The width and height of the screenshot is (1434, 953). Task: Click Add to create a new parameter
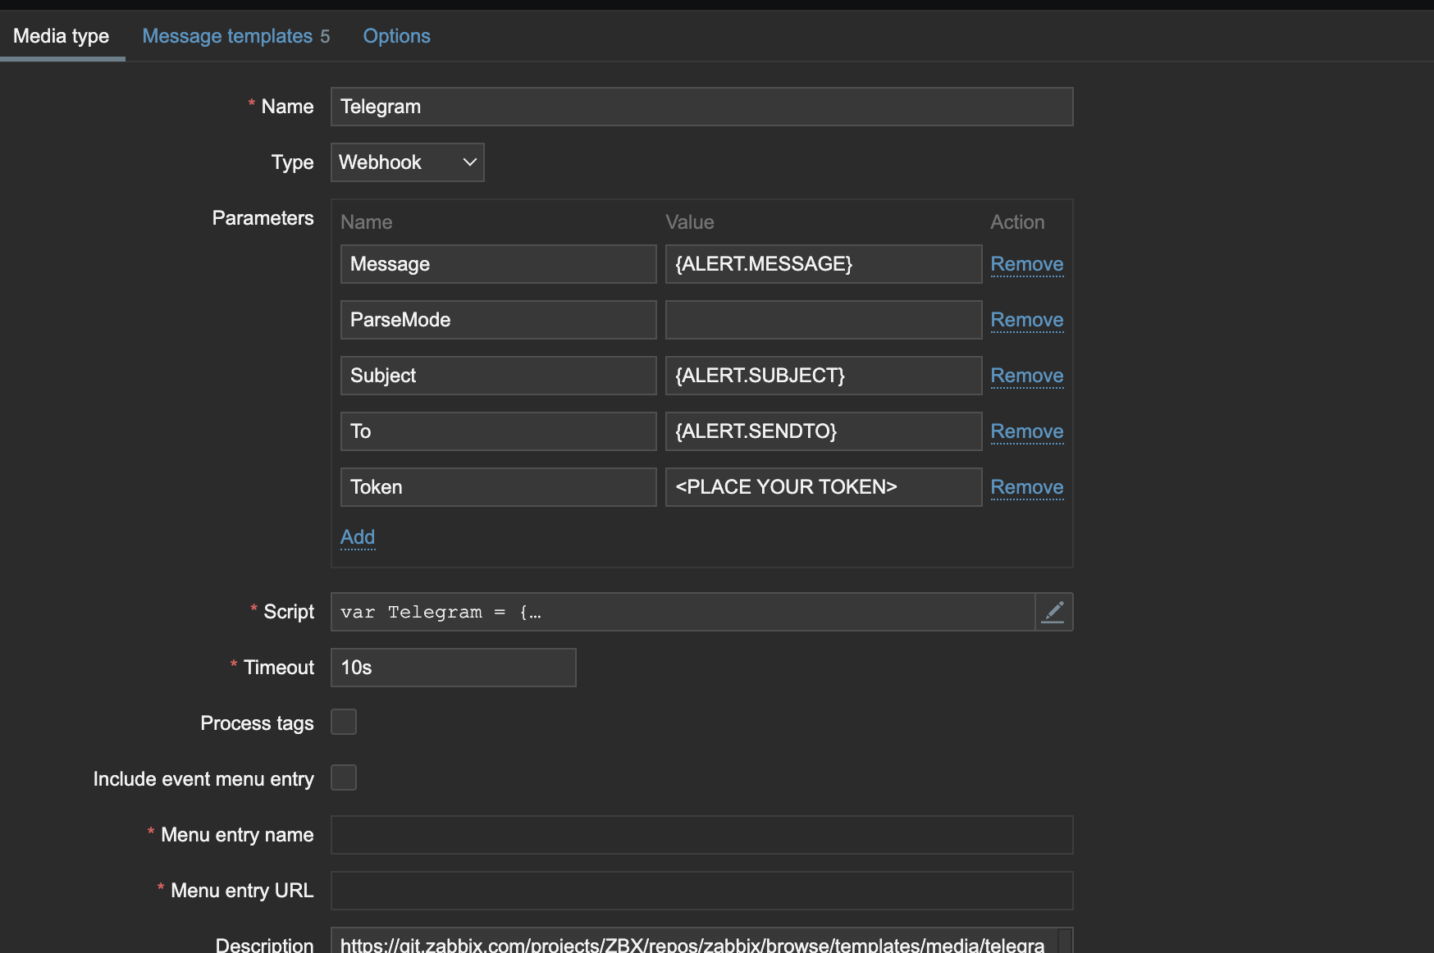click(x=358, y=537)
